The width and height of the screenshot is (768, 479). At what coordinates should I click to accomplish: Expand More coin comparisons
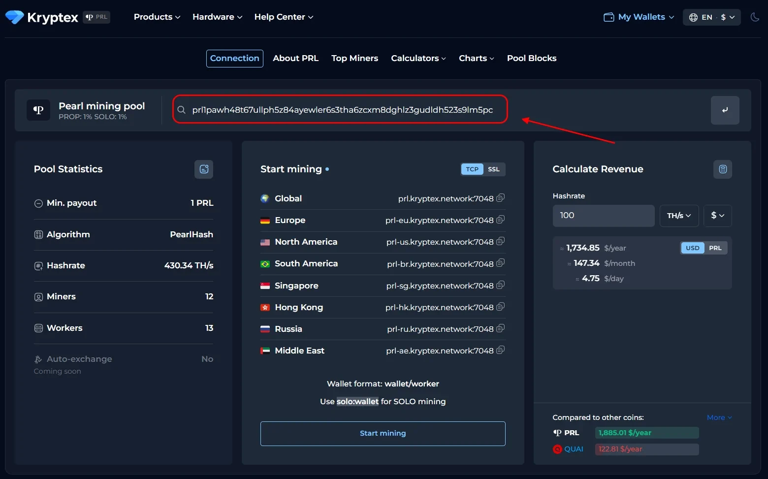[719, 417]
